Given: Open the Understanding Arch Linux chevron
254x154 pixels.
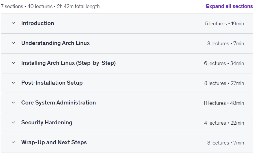Looking at the screenshot, I should click(14, 43).
